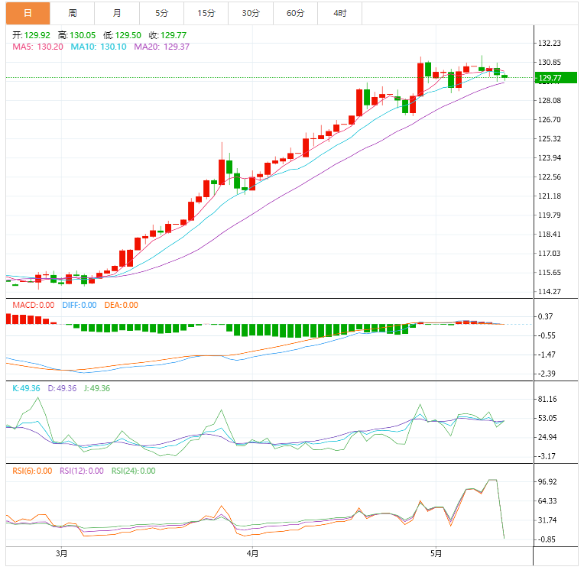Show the 30分 interval chart
This screenshot has width=584, height=570.
tap(250, 13)
